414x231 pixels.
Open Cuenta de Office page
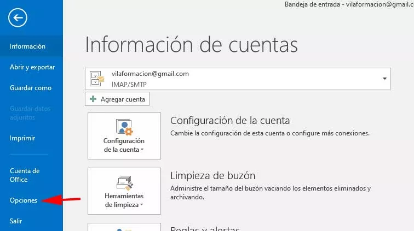point(25,175)
